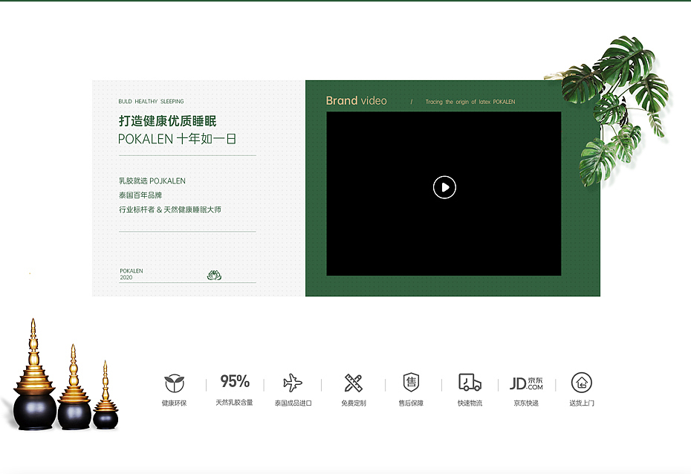Click the 天然乳胶含量 label
This screenshot has width=691, height=474.
[235, 403]
